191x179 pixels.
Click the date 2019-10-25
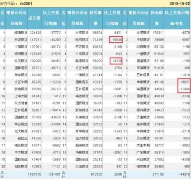pyautogui.click(x=180, y=3)
